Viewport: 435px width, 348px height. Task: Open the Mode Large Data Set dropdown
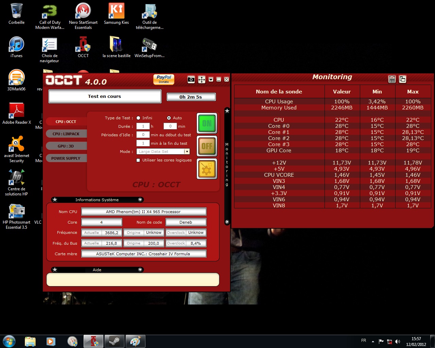pos(187,152)
